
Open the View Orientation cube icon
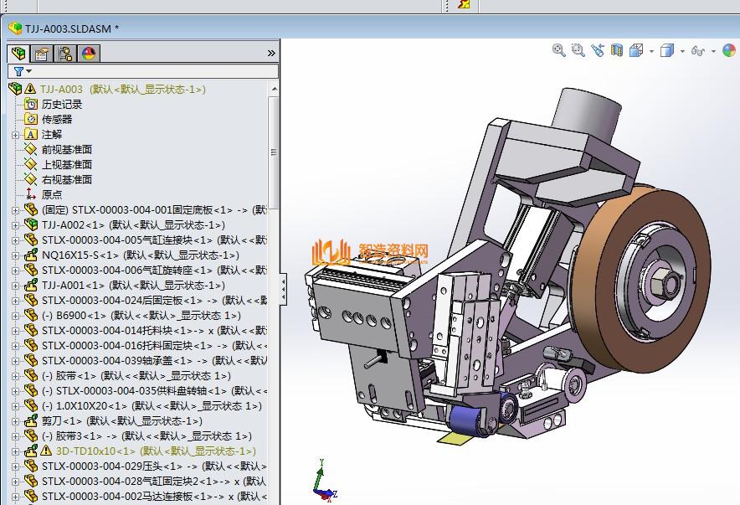tap(636, 50)
